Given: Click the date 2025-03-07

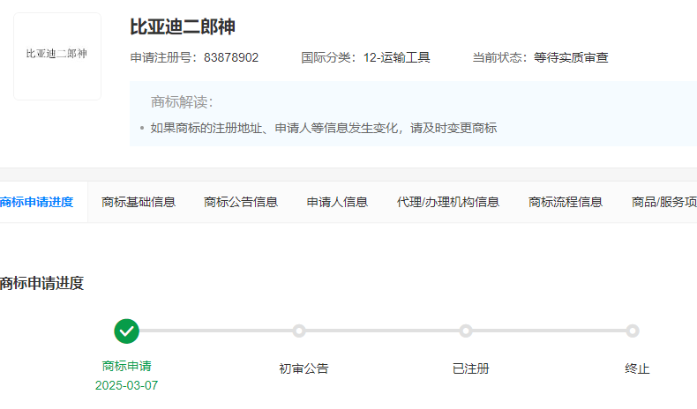Looking at the screenshot, I should (x=127, y=385).
